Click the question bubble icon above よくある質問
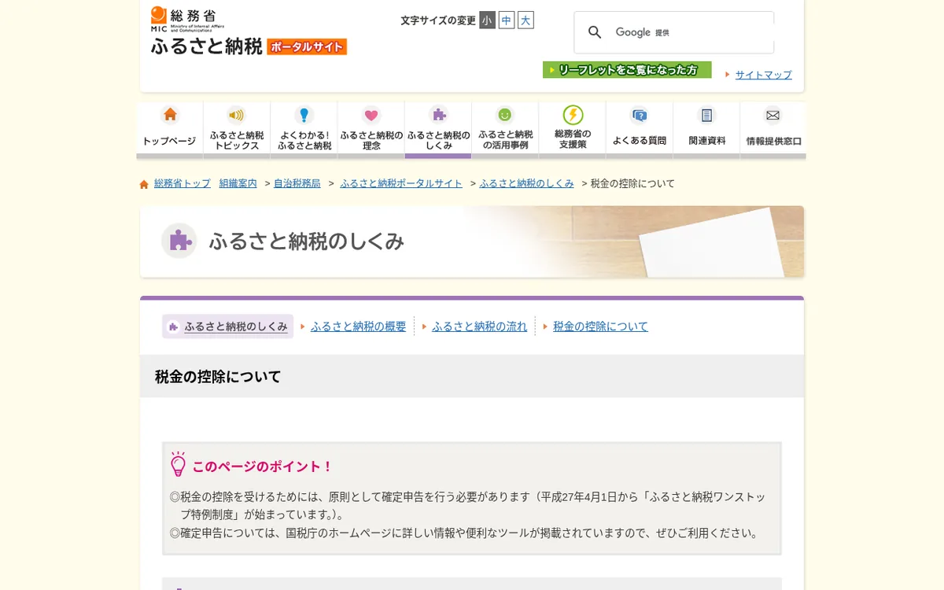The height and width of the screenshot is (590, 944). click(640, 115)
